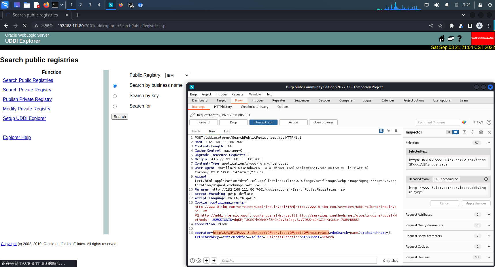Share this page from the address bar
The height and width of the screenshot is (267, 495).
(x=431, y=26)
